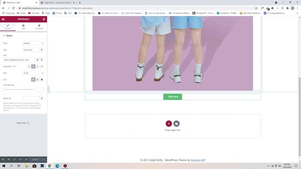
Task: Toggle Alignment responsive device icon
Action: pos(15,66)
